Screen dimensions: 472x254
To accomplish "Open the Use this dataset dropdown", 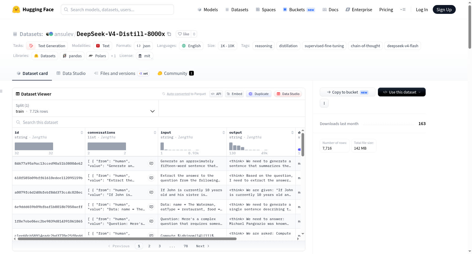I will click(x=402, y=92).
